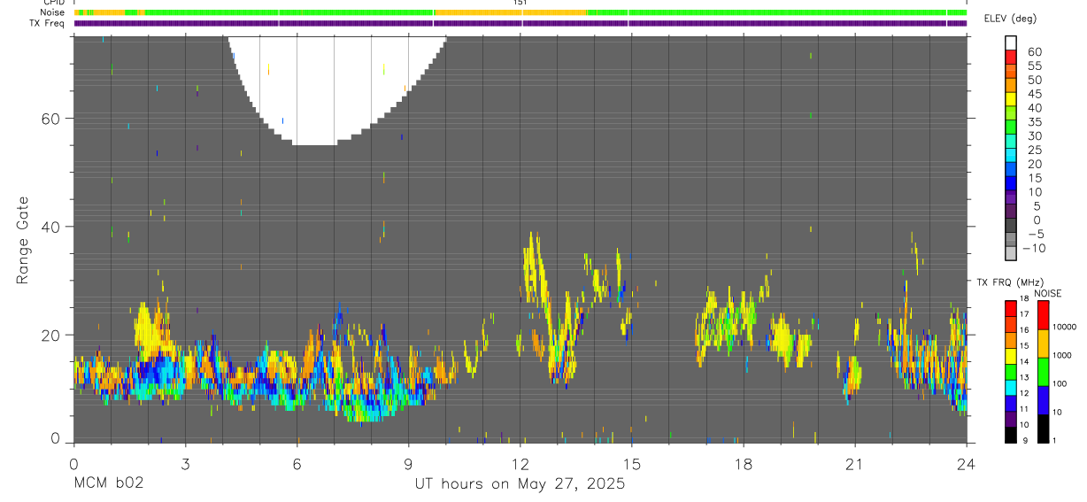Click the 'Range Gate' y-axis label
Viewport: 1087px width, 502px height.
tap(22, 240)
